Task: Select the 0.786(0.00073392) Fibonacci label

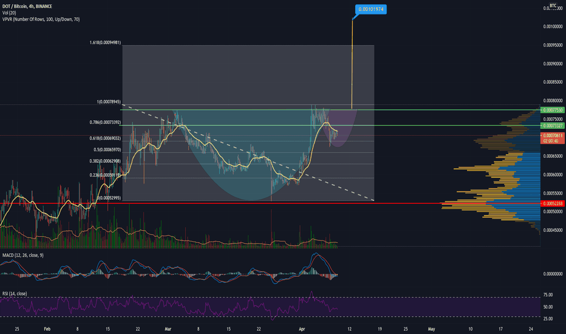Action: click(106, 123)
